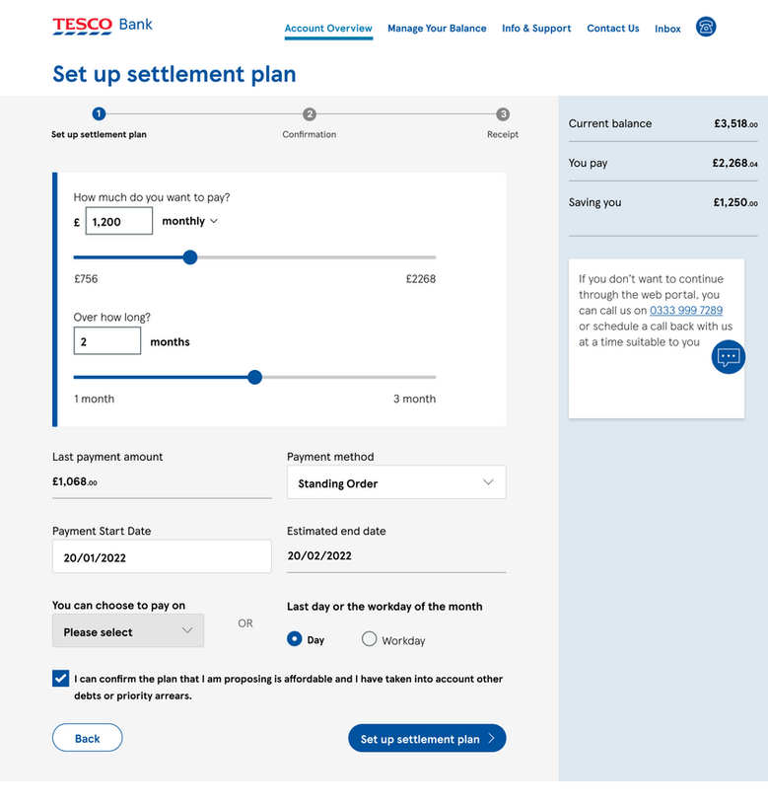Screen dimensions: 768x804
Task: Click the payment amount slider handle
Action: (190, 257)
